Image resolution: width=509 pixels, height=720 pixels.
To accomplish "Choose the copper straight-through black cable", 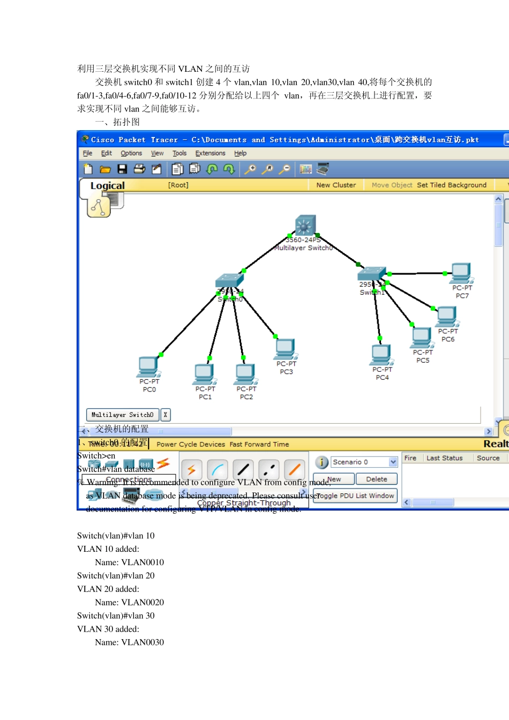I will tap(243, 470).
